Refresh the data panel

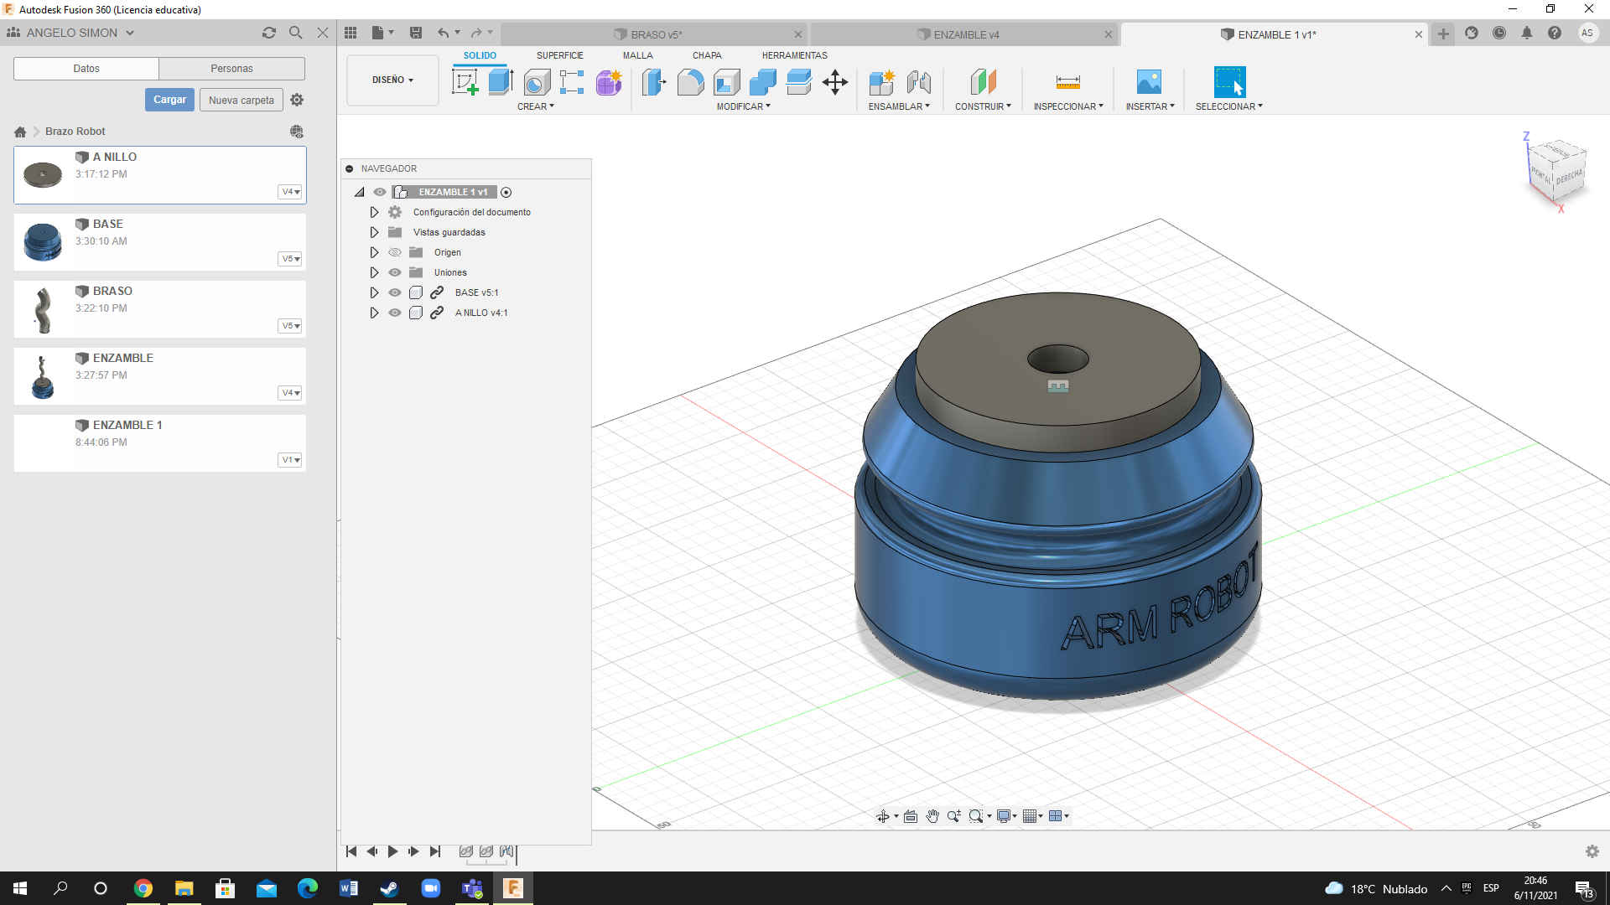pyautogui.click(x=269, y=33)
